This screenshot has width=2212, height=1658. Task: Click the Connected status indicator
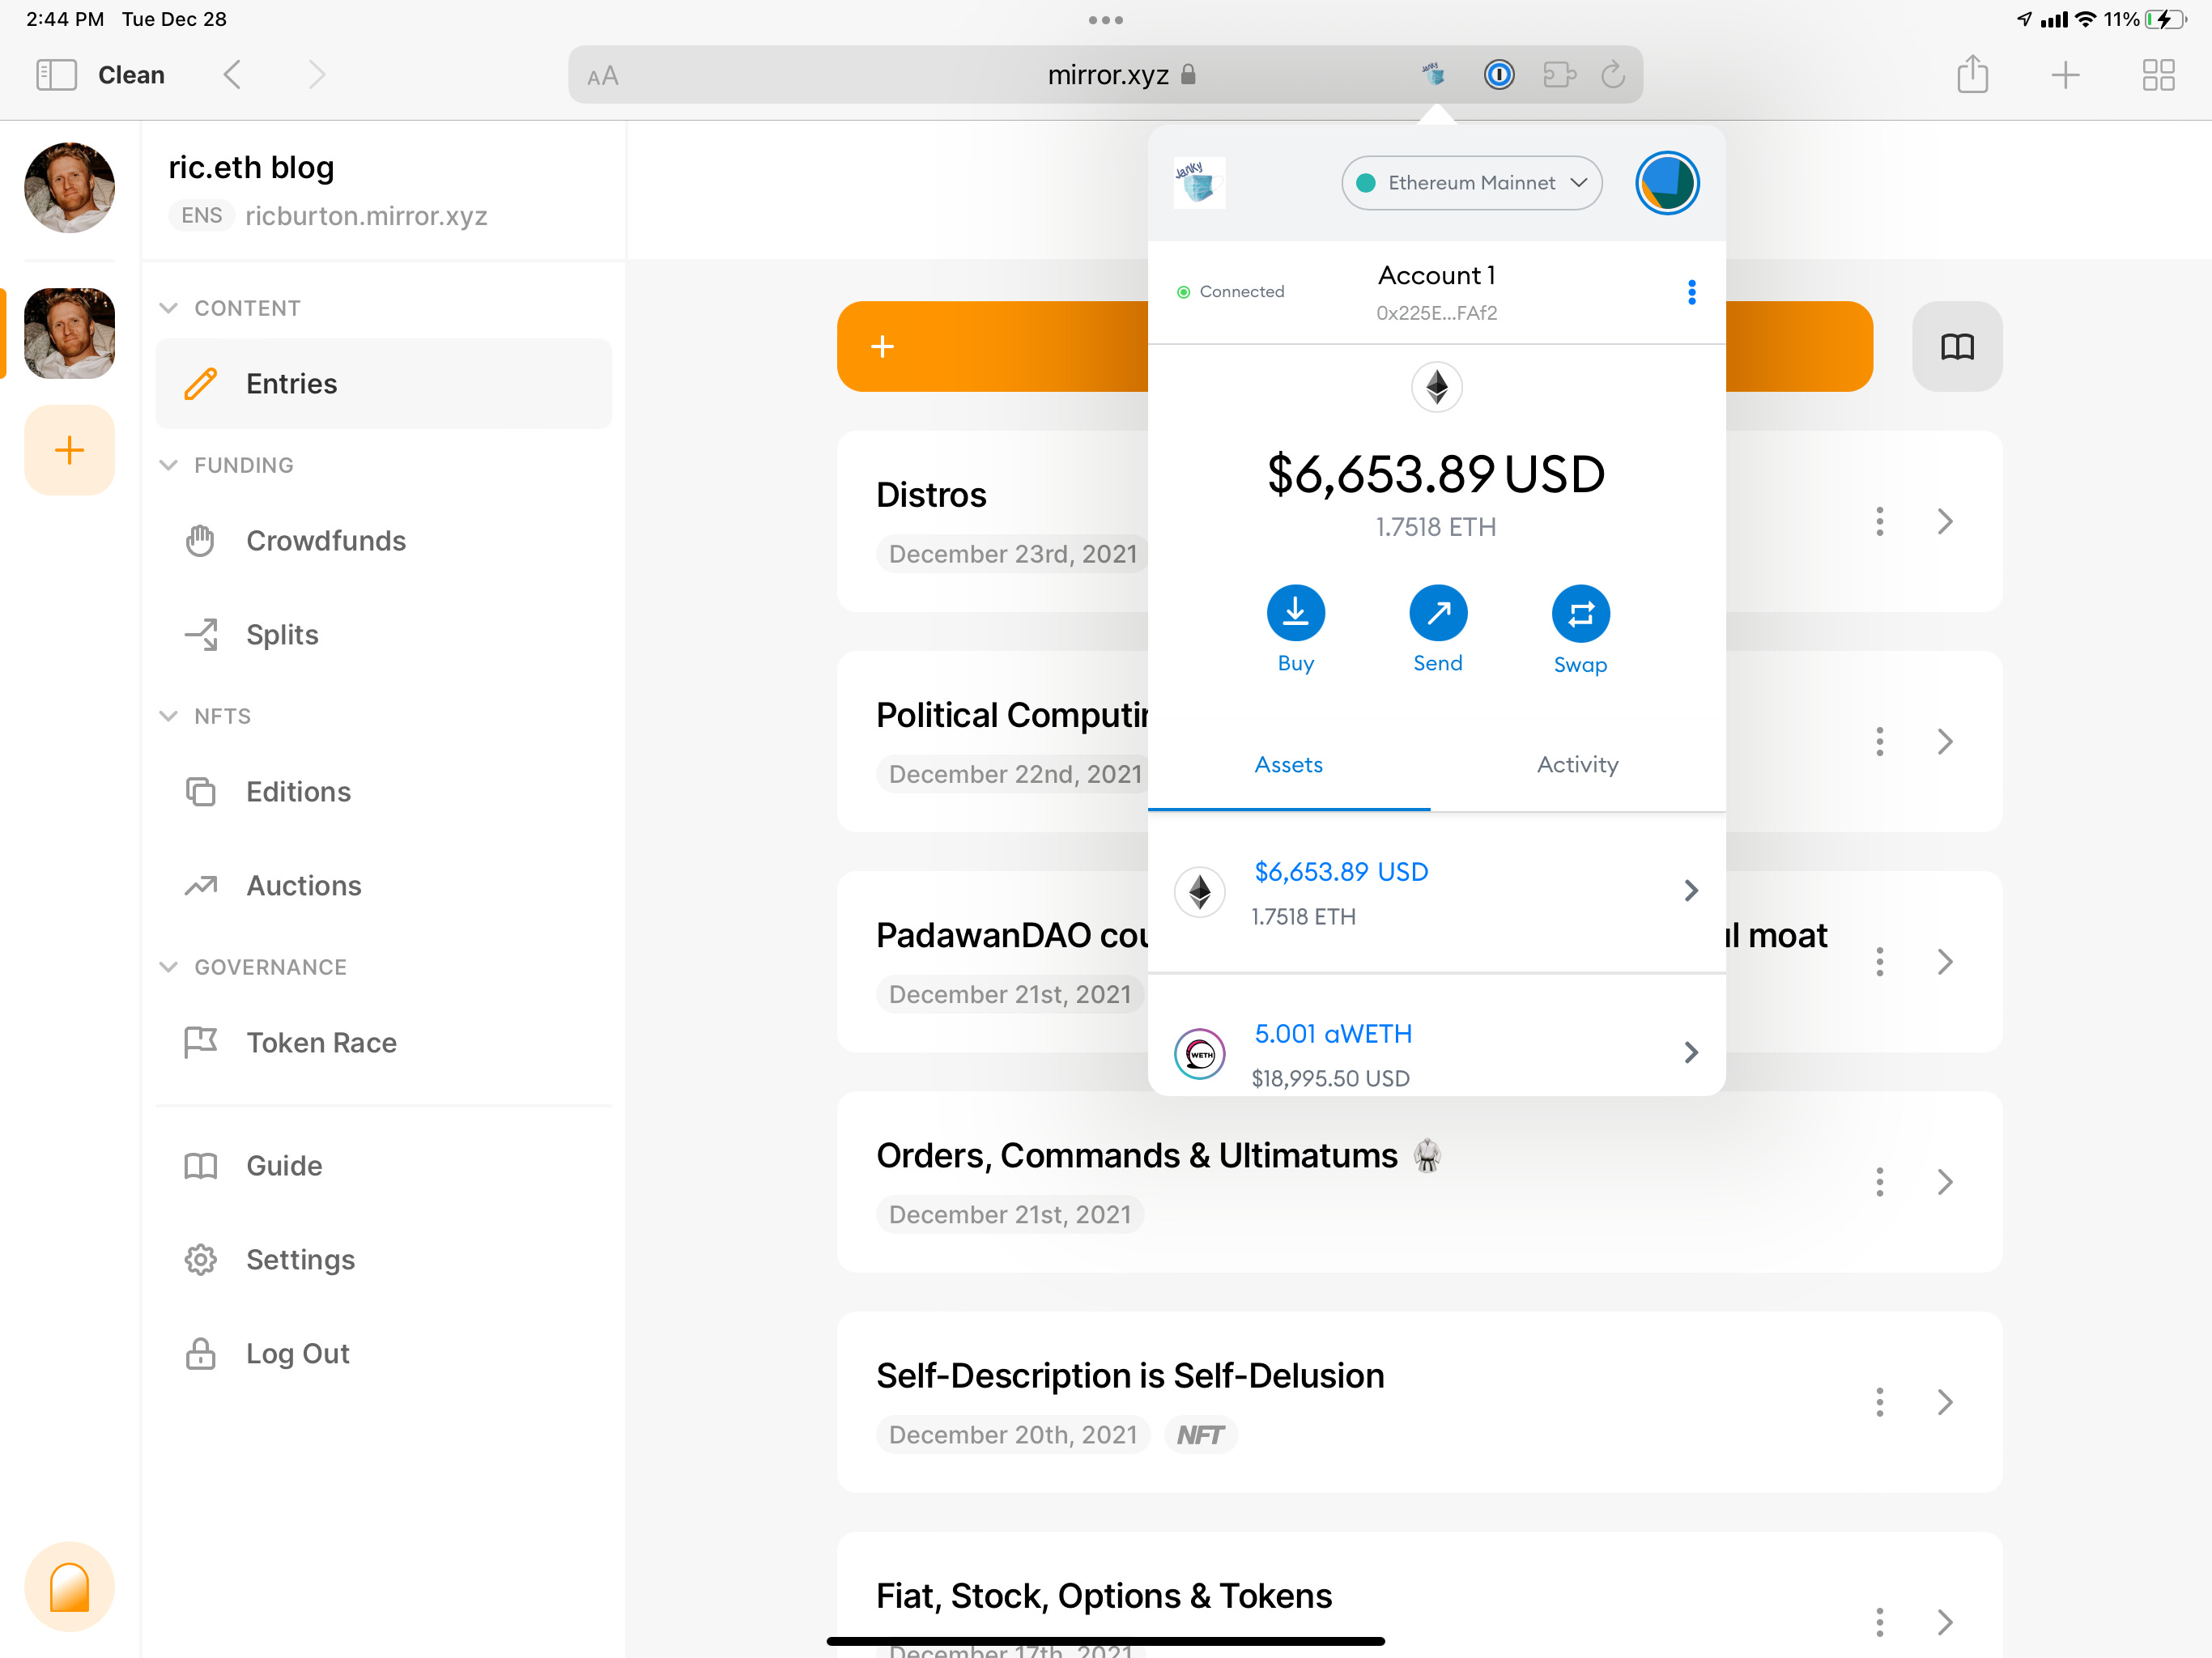pyautogui.click(x=1231, y=292)
